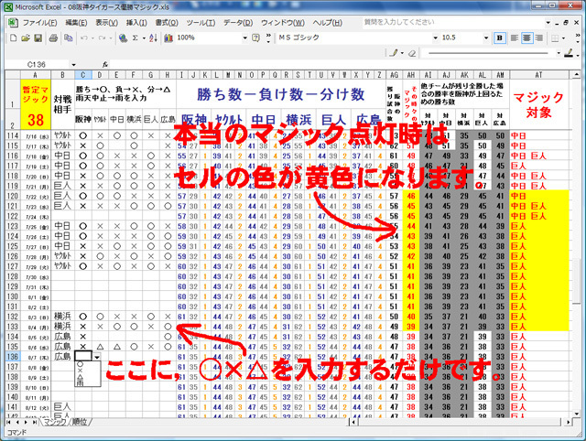Open the ヘルプ(H) menu
Viewport: 586px width, 441px height.
(x=328, y=23)
